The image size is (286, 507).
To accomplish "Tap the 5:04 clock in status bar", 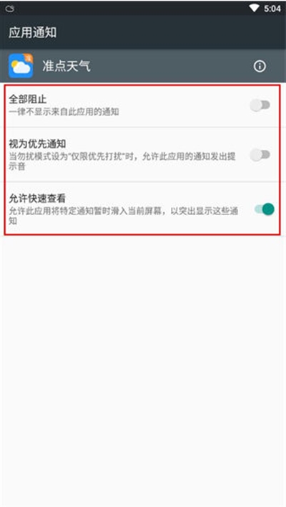I will (272, 9).
